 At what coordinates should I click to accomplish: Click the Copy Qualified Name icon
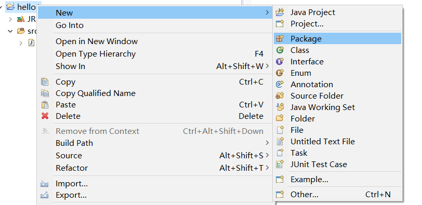tap(45, 93)
